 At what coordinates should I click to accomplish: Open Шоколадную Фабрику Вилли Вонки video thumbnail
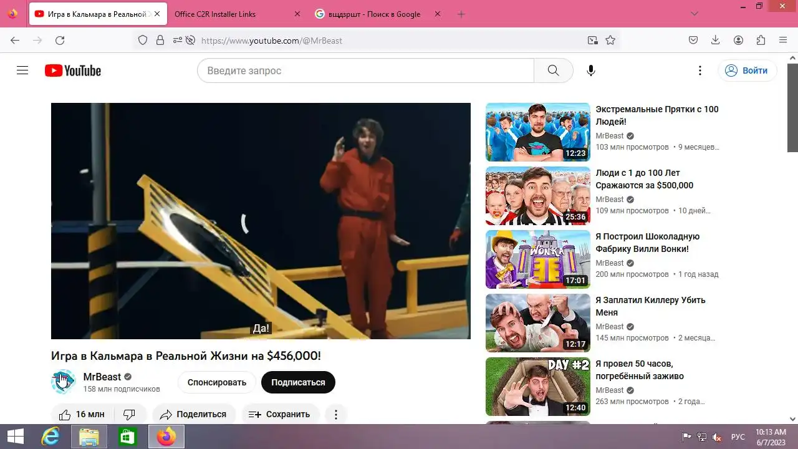[538, 259]
